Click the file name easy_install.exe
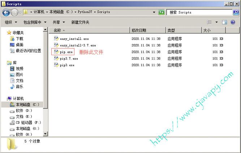241x153 pixels. pos(74,39)
